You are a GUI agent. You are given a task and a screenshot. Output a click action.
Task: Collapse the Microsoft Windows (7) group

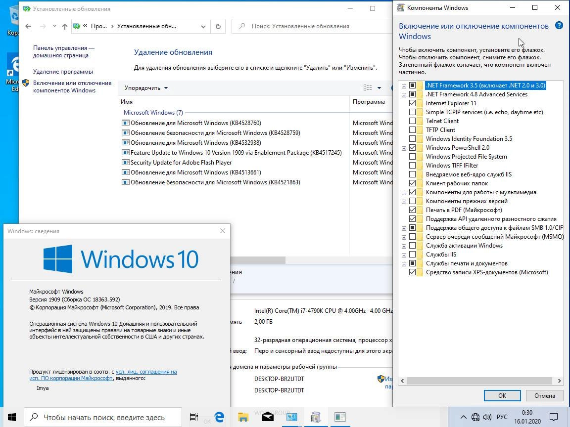pos(153,113)
